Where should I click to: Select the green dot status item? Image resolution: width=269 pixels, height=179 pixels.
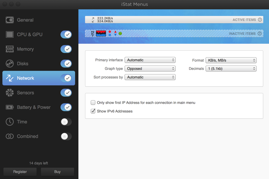pyautogui.click(x=120, y=33)
